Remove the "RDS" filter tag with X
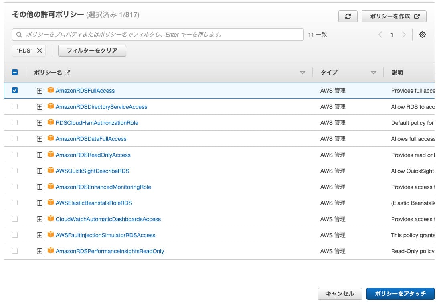The height and width of the screenshot is (303, 439). click(x=40, y=51)
